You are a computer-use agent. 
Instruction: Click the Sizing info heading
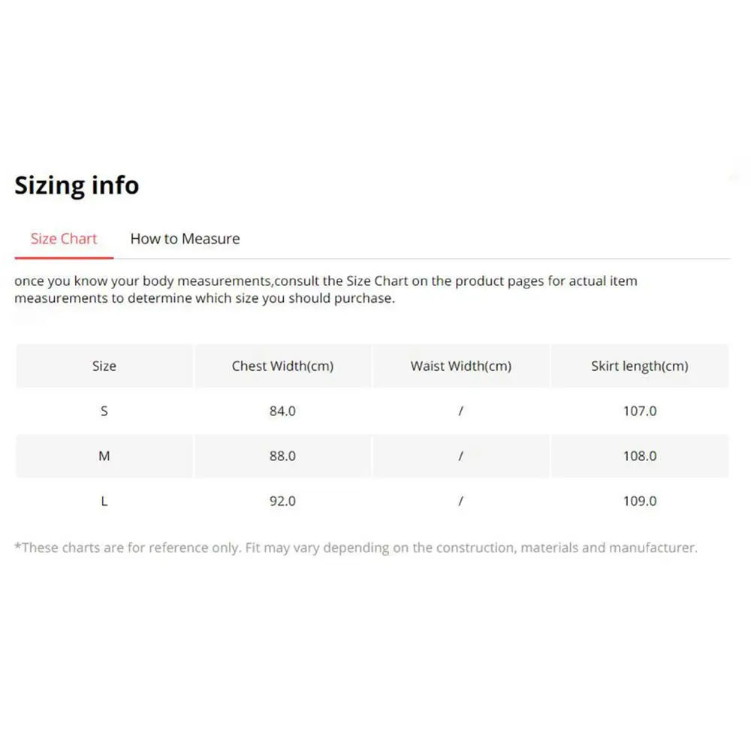coord(76,185)
